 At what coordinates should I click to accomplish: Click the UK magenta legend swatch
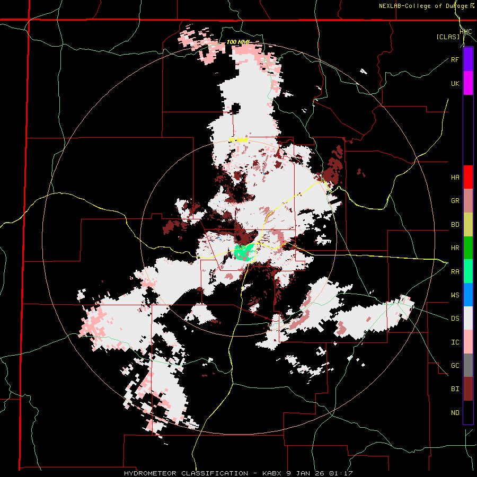click(468, 83)
